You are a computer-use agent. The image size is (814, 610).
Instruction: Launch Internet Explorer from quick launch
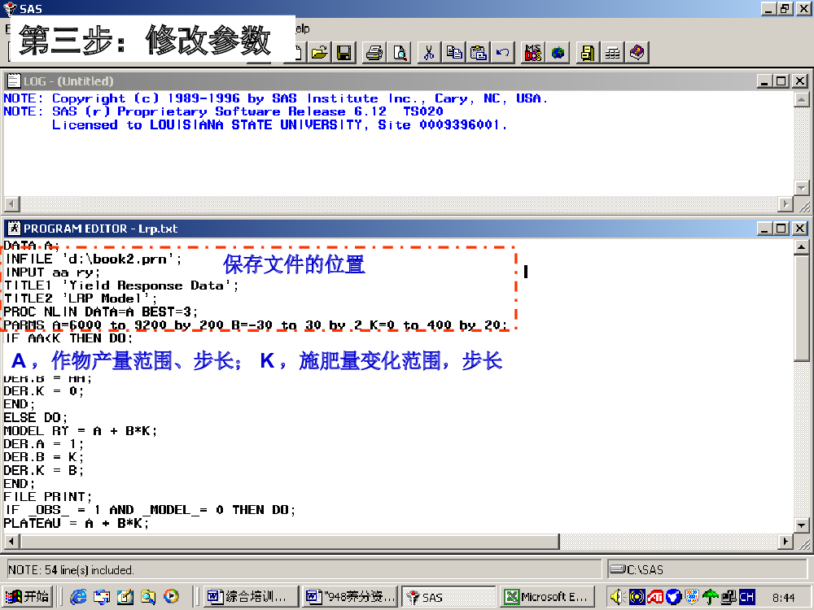point(78,596)
